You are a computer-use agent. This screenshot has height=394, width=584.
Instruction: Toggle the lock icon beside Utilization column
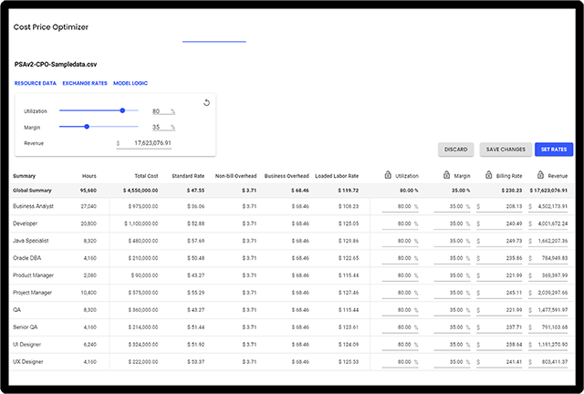(x=388, y=175)
